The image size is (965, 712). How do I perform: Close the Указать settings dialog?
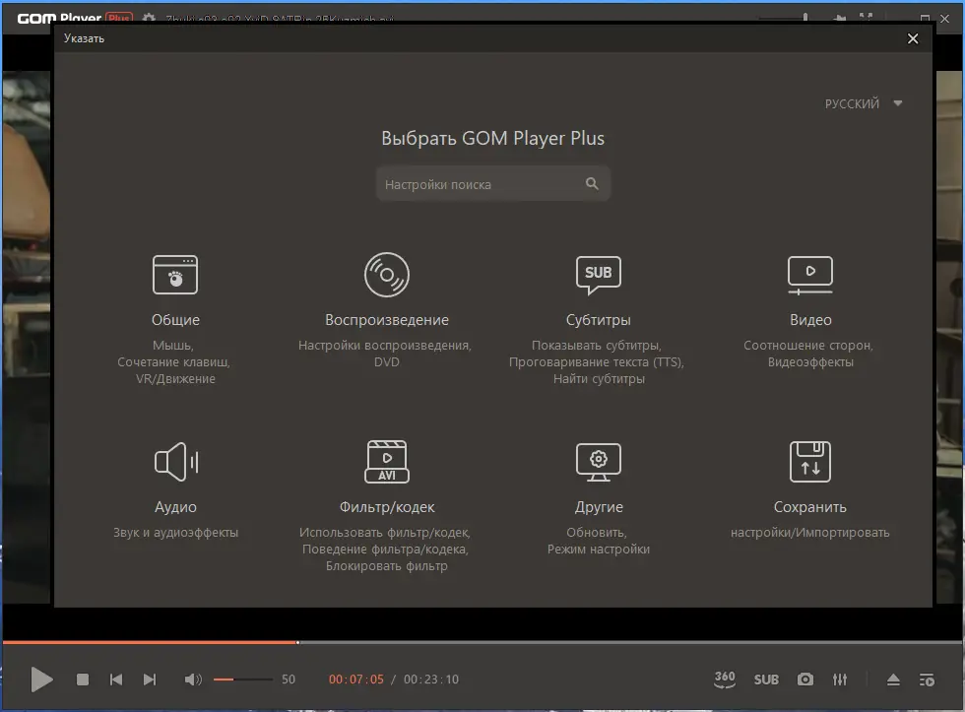click(x=913, y=38)
